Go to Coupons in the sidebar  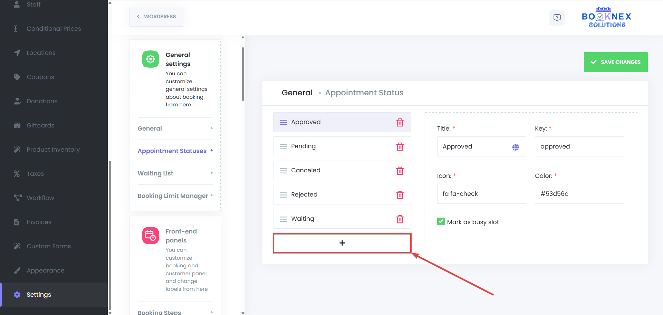tap(40, 77)
